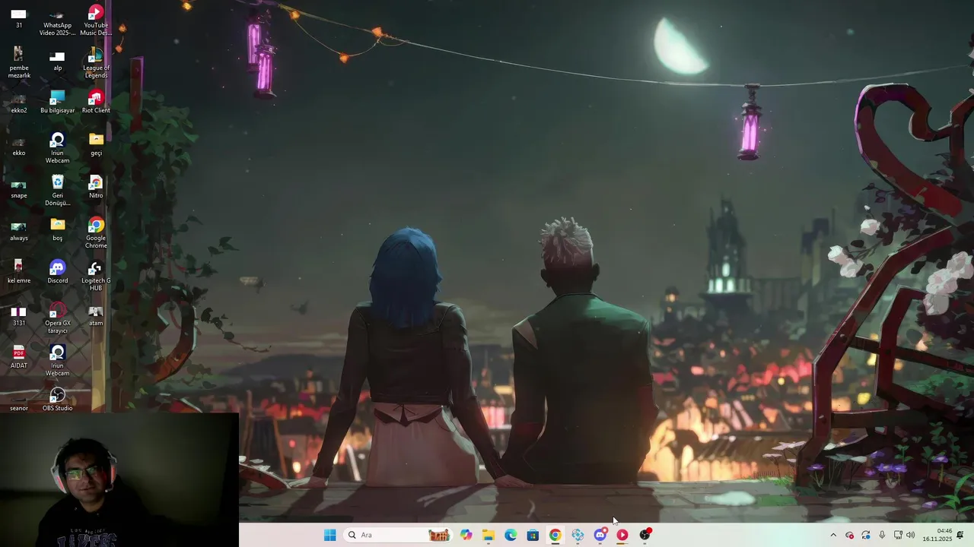This screenshot has width=974, height=547.
Task: Select the ekko2 image file
Action: [x=19, y=102]
